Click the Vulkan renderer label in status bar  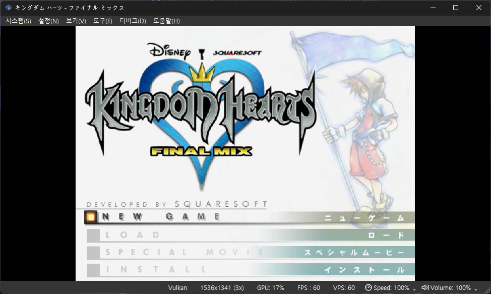(177, 288)
